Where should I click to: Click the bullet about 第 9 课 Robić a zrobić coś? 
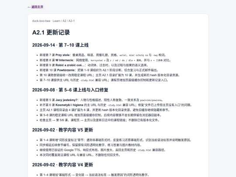94,65
